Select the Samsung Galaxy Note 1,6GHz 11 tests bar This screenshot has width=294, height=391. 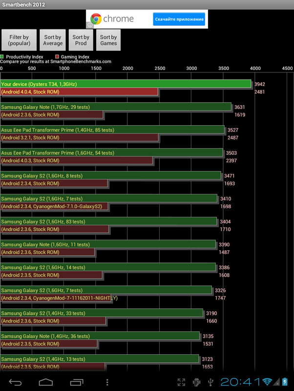[x=108, y=245]
